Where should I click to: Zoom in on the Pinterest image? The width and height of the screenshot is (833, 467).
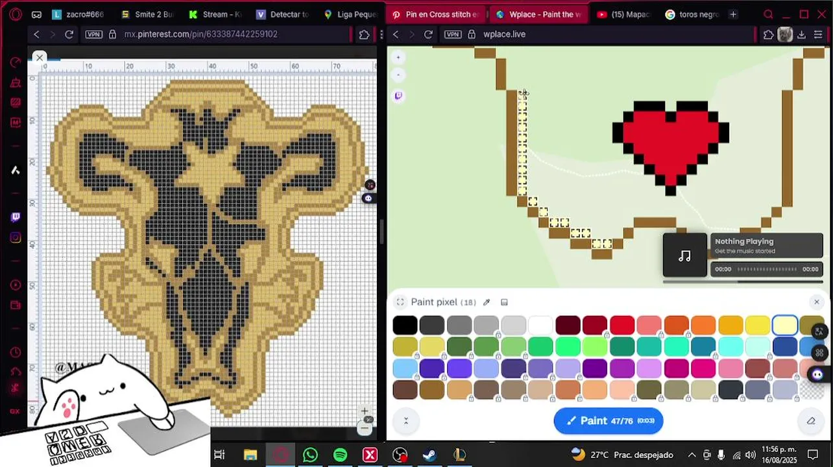pyautogui.click(x=365, y=411)
